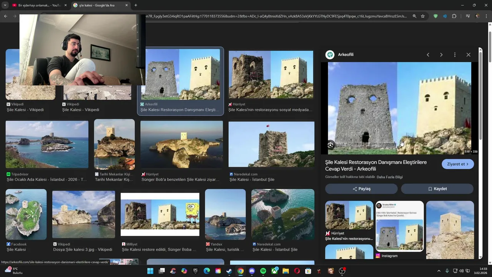Click the browser back arrow
492x277 pixels.
tap(6, 16)
